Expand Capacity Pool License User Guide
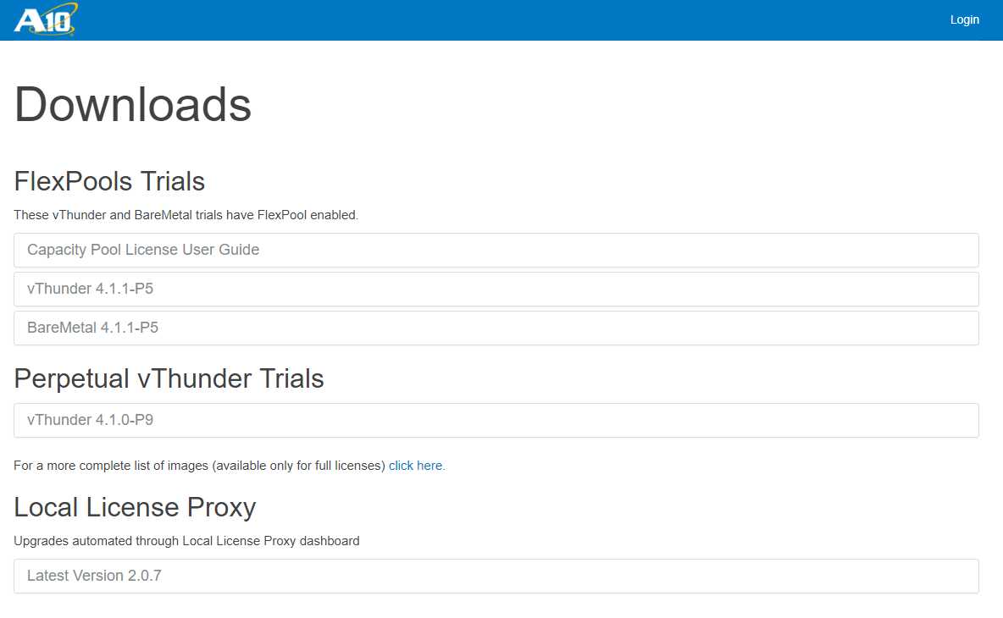1003x618 pixels. coord(496,250)
